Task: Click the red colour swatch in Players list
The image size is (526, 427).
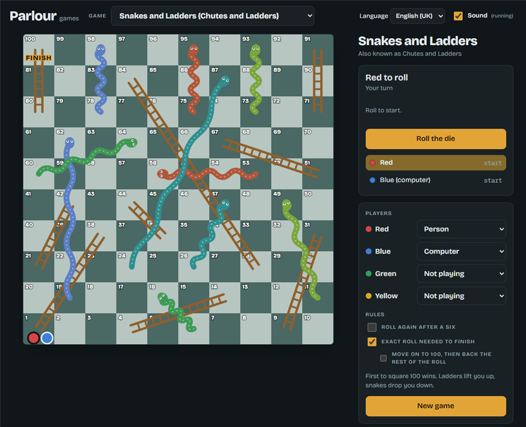Action: click(369, 229)
